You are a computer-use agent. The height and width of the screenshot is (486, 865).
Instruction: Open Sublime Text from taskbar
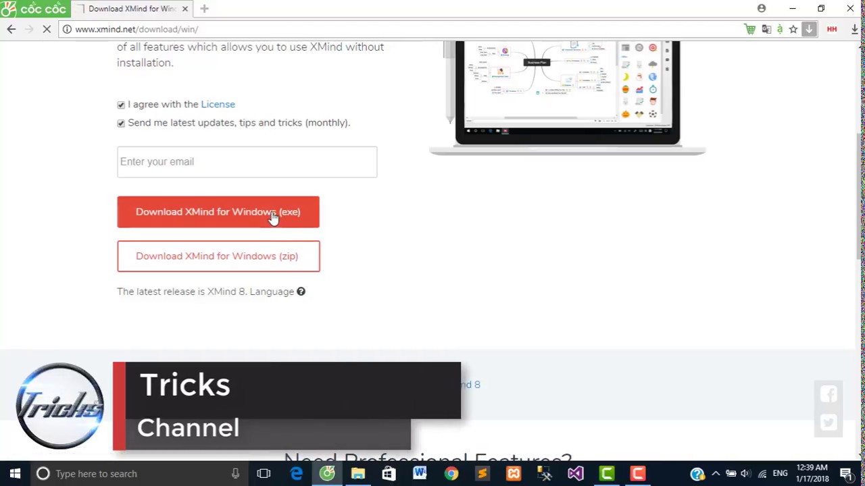(x=482, y=474)
